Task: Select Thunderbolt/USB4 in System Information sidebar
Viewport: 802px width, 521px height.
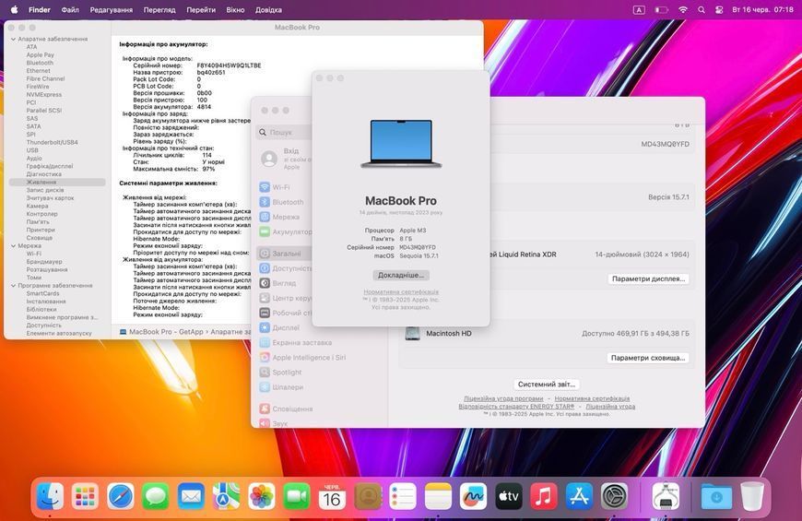Action: pyautogui.click(x=53, y=142)
